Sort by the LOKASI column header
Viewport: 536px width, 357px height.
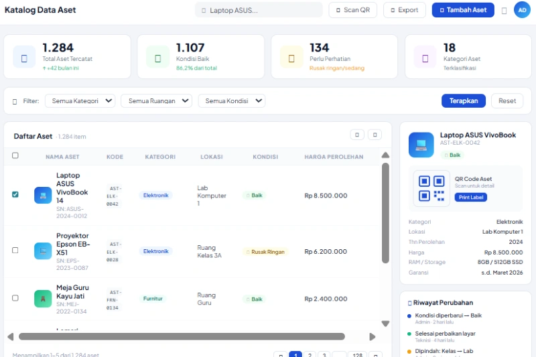pos(212,157)
